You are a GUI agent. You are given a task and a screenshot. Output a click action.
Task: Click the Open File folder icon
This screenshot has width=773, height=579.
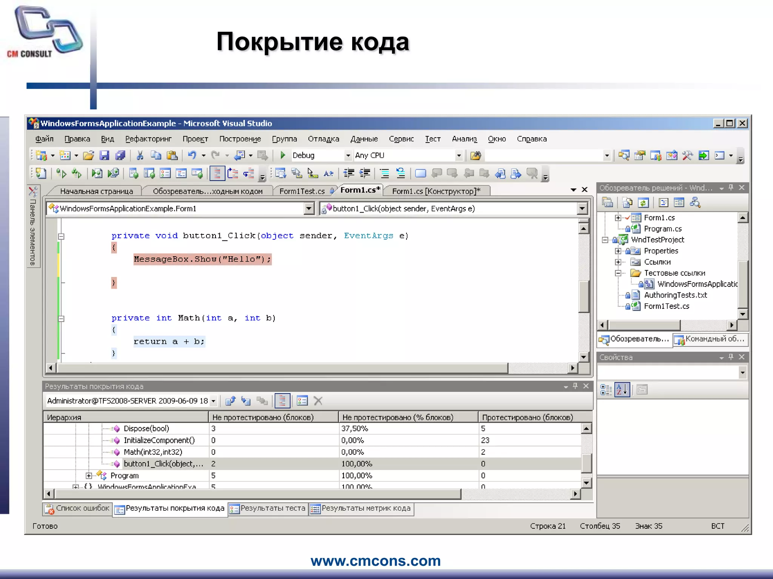click(x=88, y=155)
